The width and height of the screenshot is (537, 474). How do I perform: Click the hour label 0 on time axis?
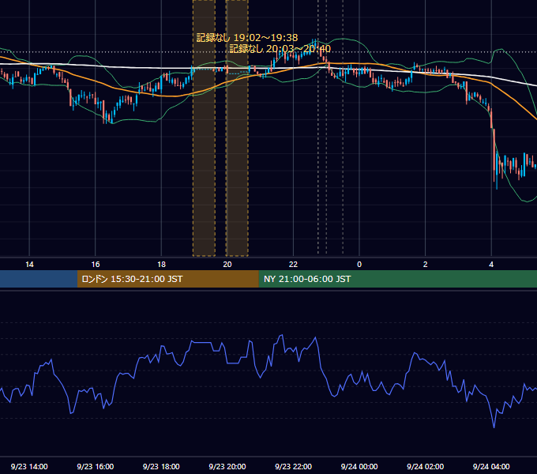pos(359,265)
